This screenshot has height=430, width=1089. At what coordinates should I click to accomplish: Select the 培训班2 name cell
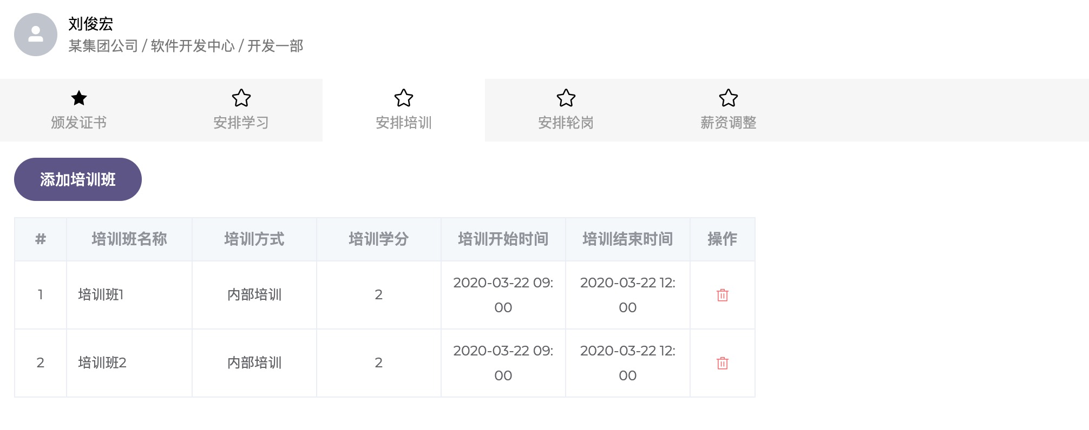pyautogui.click(x=102, y=362)
